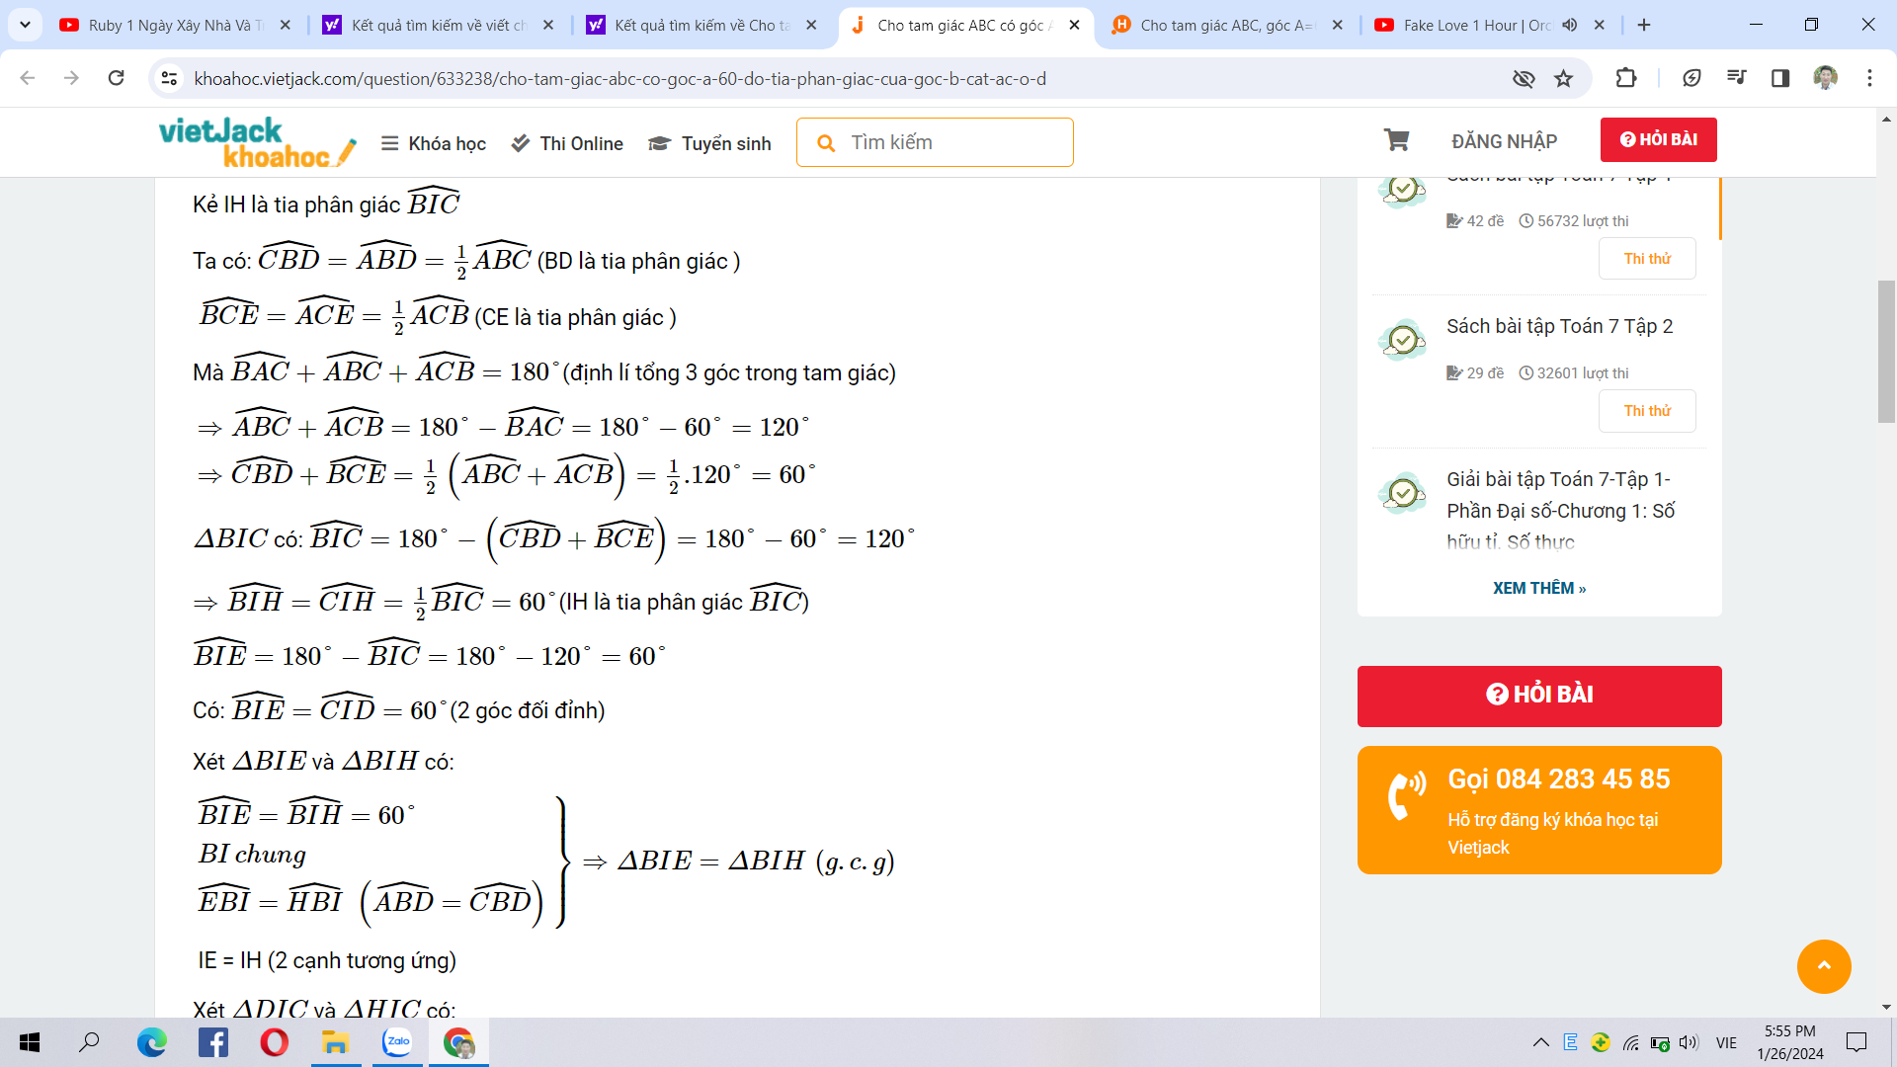This screenshot has width=1897, height=1067.
Task: Open the Thi Online menu item
Action: pyautogui.click(x=567, y=144)
